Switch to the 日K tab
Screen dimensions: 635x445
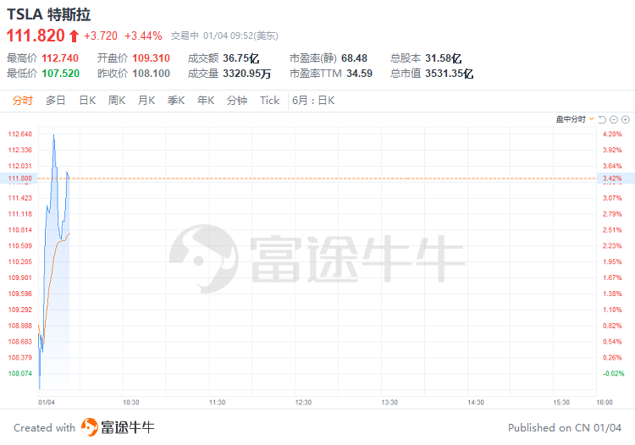pyautogui.click(x=87, y=101)
